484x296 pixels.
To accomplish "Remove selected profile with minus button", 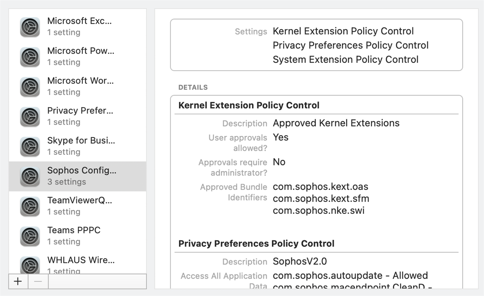I will pyautogui.click(x=37, y=281).
